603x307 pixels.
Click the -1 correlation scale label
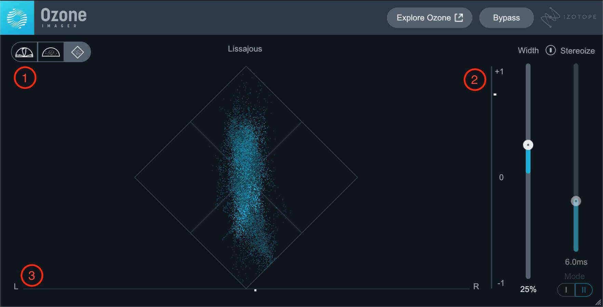tap(500, 283)
